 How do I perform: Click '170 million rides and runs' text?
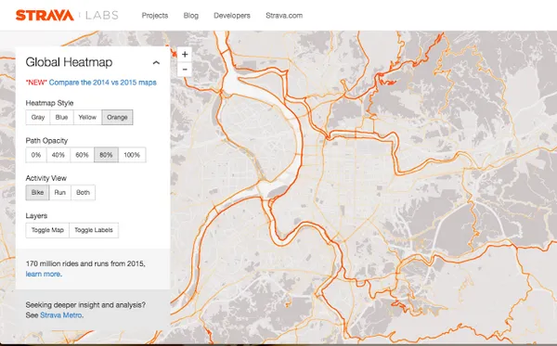(x=85, y=263)
